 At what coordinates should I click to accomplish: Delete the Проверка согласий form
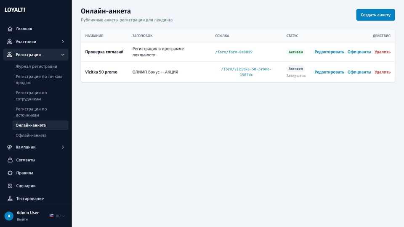click(x=383, y=52)
